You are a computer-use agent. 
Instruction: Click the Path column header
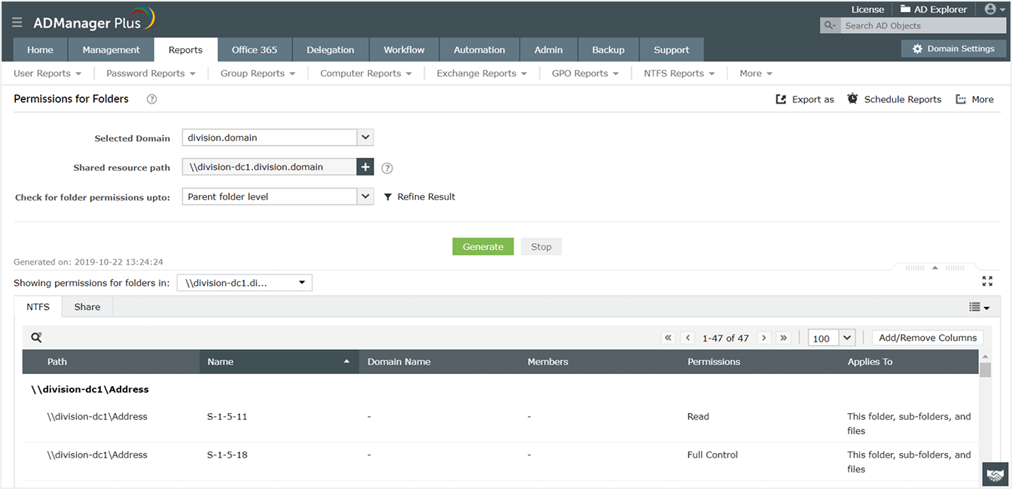point(111,362)
